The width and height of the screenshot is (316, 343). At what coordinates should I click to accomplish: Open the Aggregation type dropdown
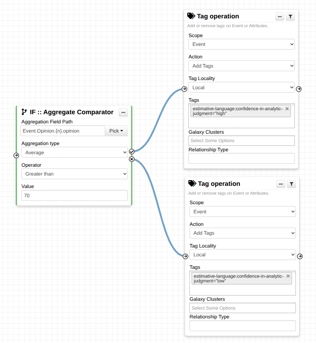coord(74,152)
